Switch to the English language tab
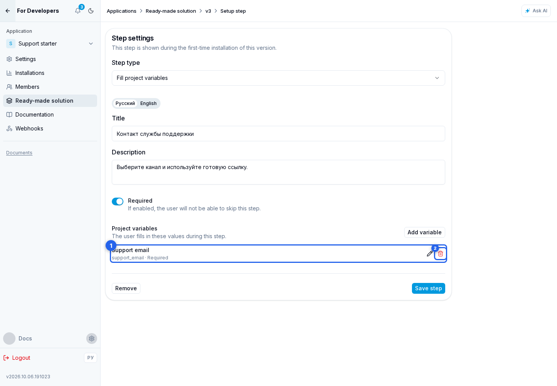 click(x=149, y=103)
